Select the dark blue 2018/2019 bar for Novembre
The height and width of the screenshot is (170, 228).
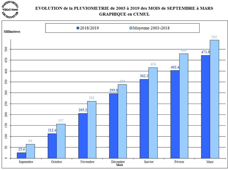click(x=83, y=136)
